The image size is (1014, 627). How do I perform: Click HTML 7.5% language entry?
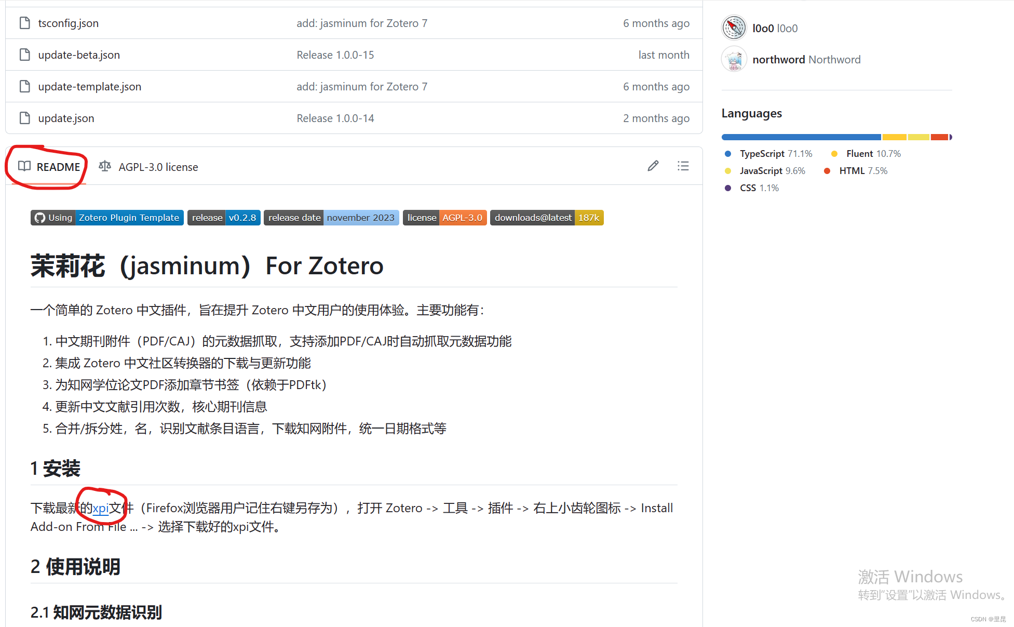856,170
